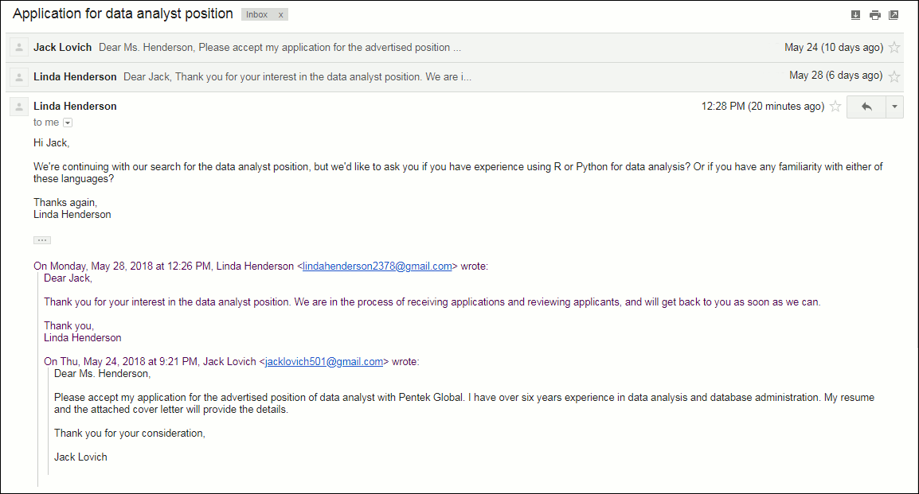Click the lindahenderson2378@gmail.com link

pyautogui.click(x=377, y=266)
